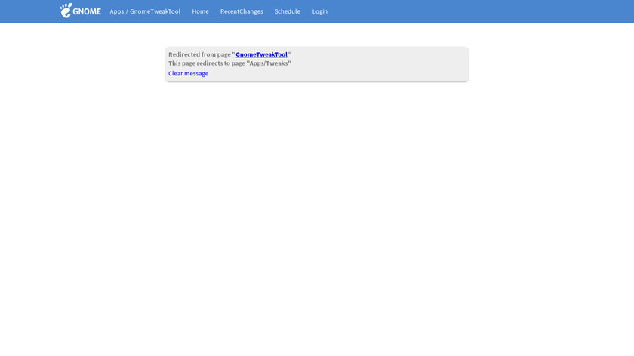Select the text 'This page redirects to page "Apps/Tweaks"'
This screenshot has width=634, height=356.
(229, 63)
